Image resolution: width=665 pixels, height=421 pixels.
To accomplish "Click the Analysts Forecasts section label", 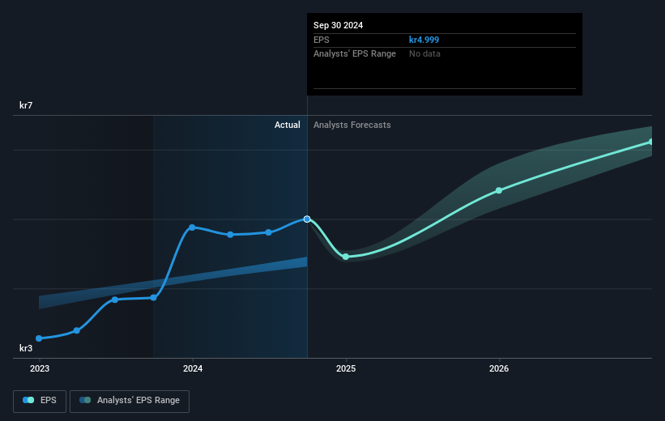I will 352,125.
